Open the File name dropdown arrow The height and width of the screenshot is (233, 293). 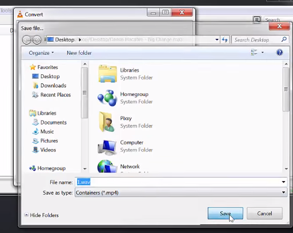pyautogui.click(x=283, y=182)
